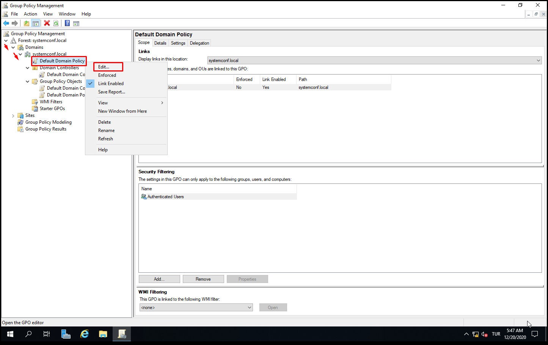
Task: Open File Explorer from the taskbar
Action: coord(103,334)
